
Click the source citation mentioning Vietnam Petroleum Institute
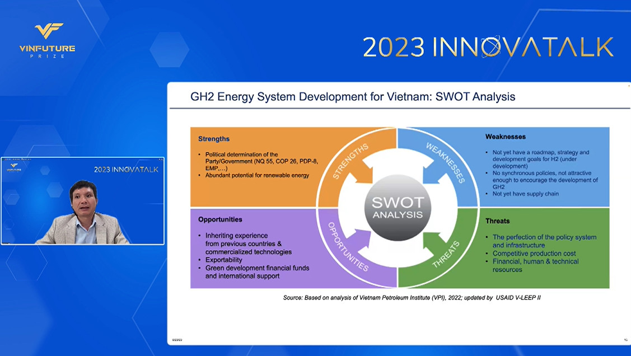412,298
